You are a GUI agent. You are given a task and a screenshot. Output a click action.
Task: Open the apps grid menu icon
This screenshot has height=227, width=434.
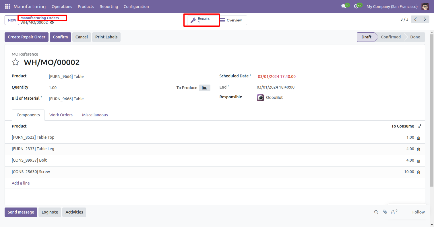click(7, 6)
